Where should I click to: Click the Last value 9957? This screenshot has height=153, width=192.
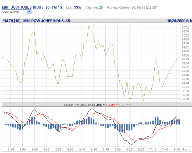[78, 8]
